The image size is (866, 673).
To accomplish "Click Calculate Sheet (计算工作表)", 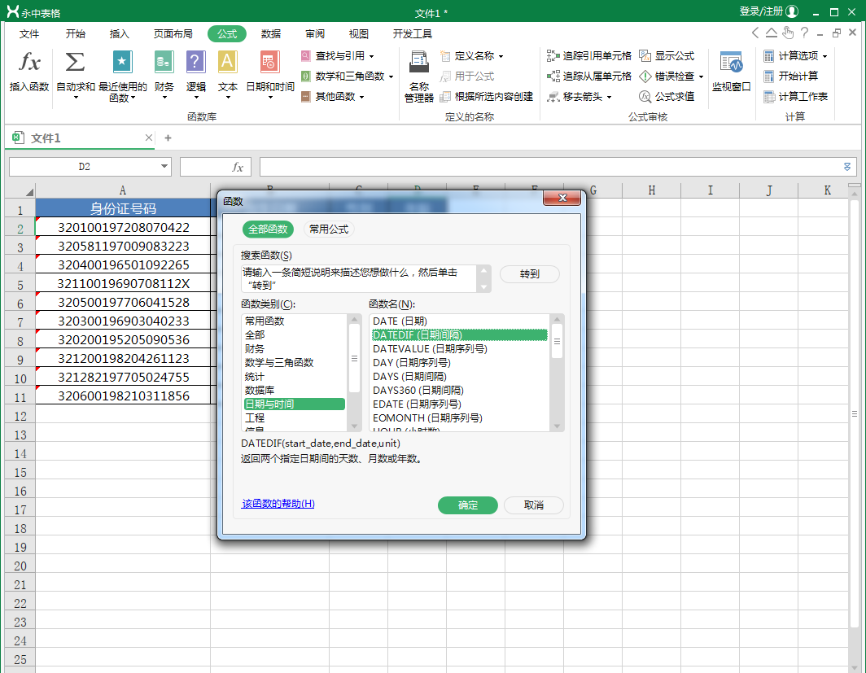I will 795,97.
